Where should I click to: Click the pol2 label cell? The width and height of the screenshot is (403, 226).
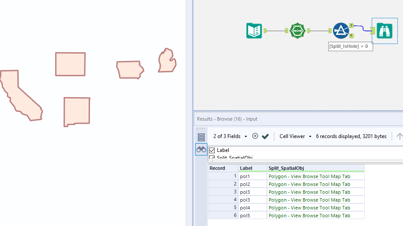click(253, 184)
